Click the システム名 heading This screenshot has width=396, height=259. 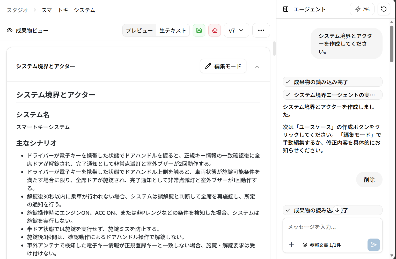[x=33, y=115]
